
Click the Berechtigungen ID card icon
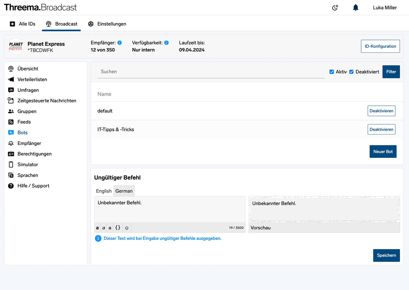click(11, 154)
